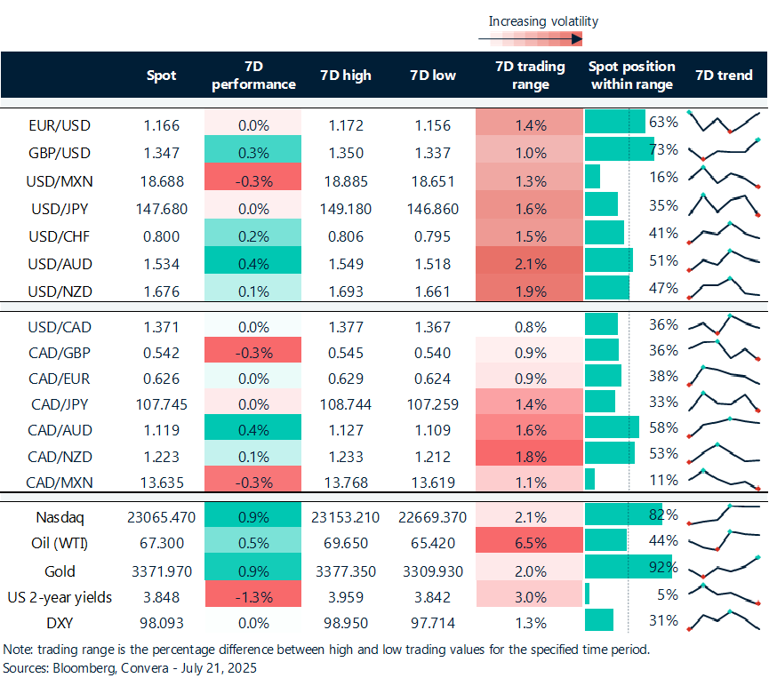Click the US 2-year yields row label
Screen dimensions: 769x686
click(x=60, y=597)
